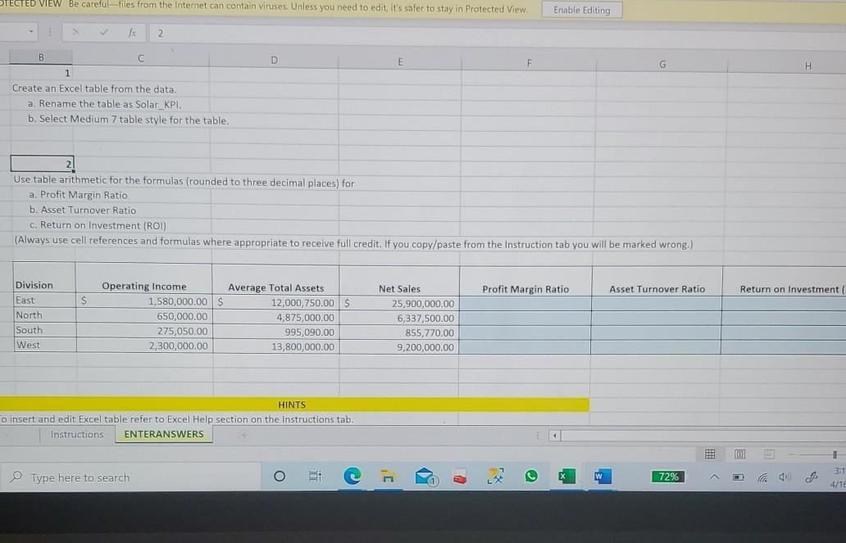The image size is (846, 543).
Task: Click the battery percentage indicator
Action: point(667,476)
